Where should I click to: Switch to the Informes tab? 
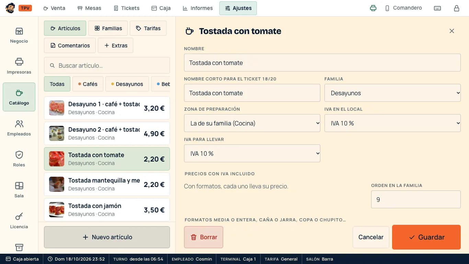[198, 8]
